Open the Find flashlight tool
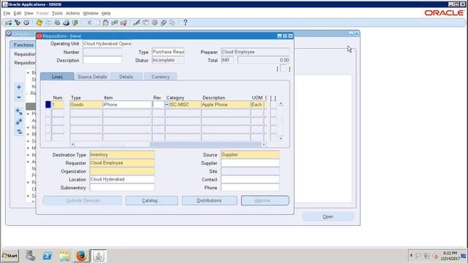Screen dimensions: 468x263 point(18,23)
